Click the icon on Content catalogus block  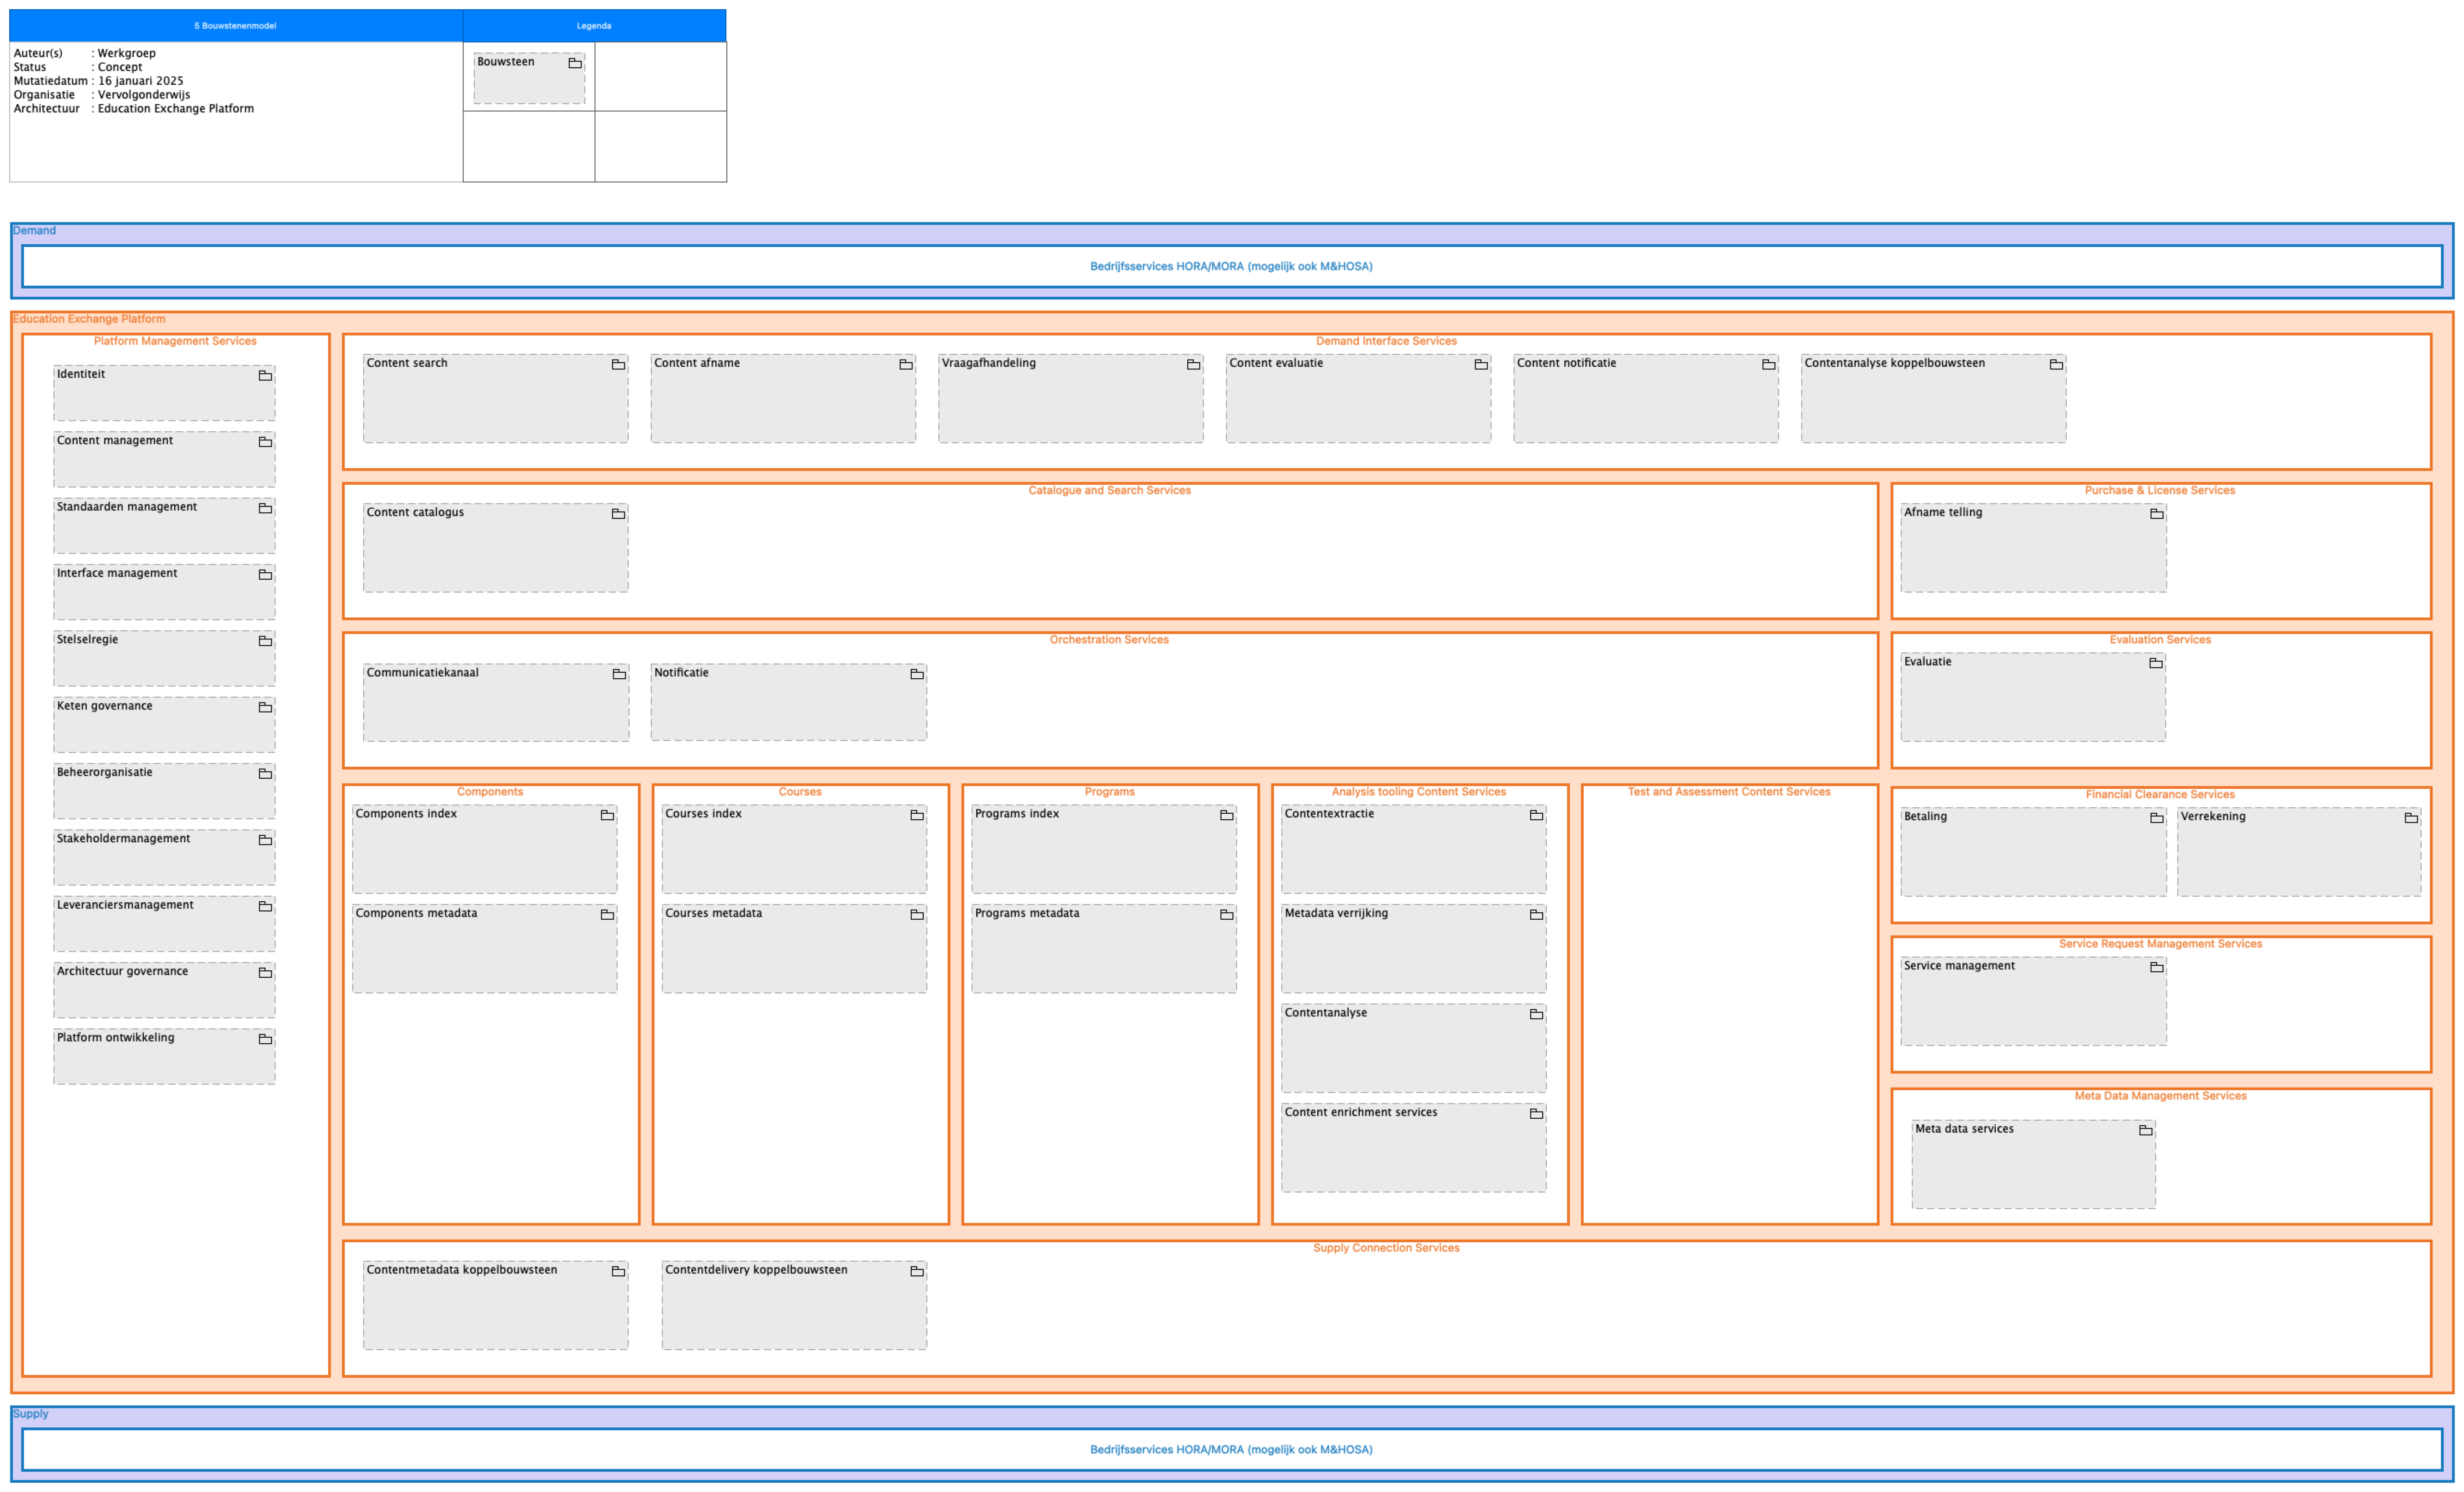click(x=618, y=514)
